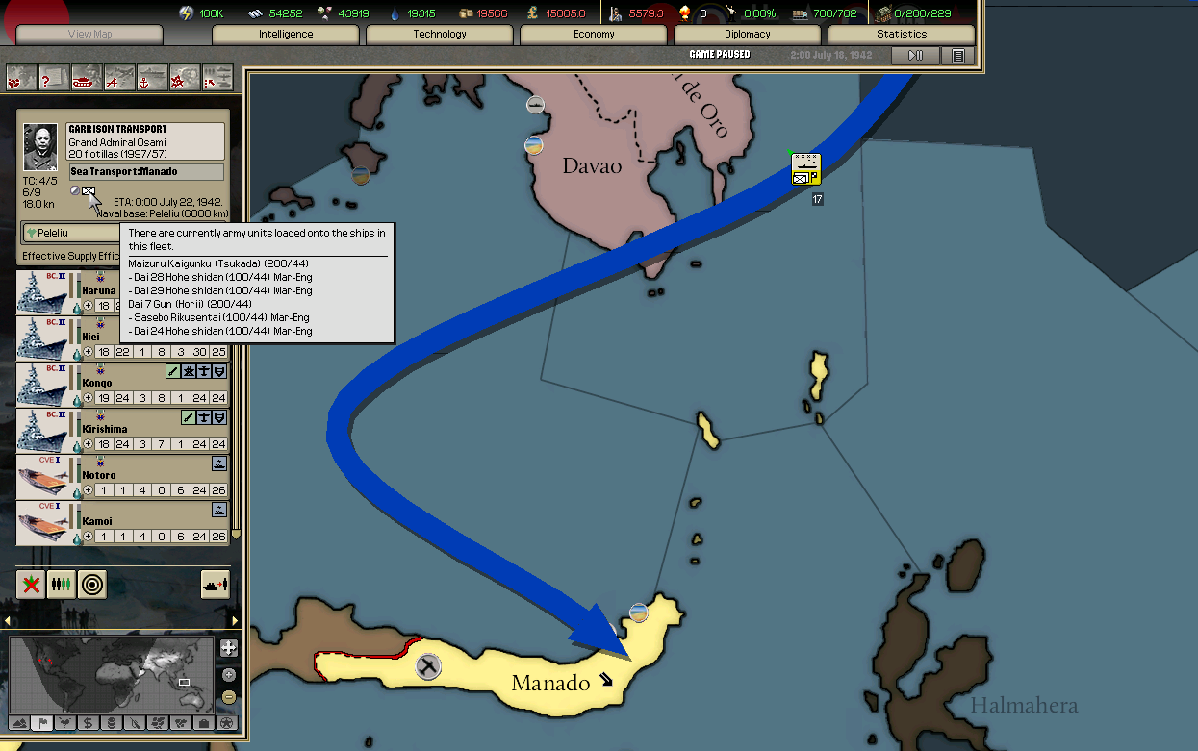The height and width of the screenshot is (751, 1198).
Task: Click the air units (plane) outliner icon
Action: (119, 77)
